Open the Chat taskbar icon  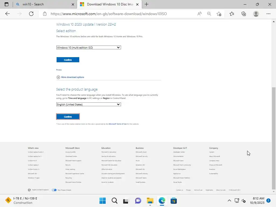pyautogui.click(x=138, y=201)
